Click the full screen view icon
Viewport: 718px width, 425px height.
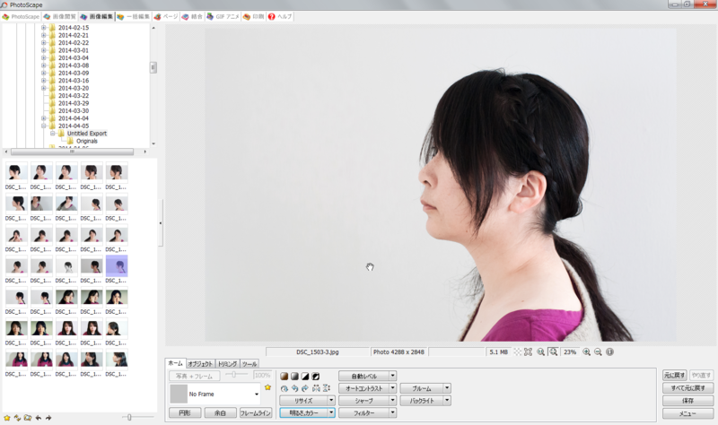click(x=528, y=351)
